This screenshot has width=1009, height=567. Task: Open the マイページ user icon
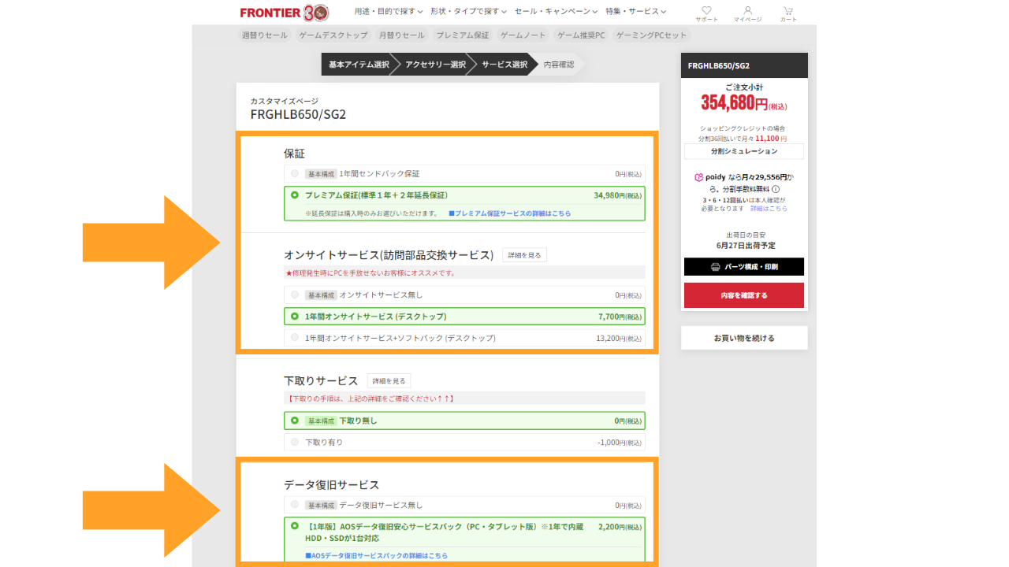click(x=747, y=11)
